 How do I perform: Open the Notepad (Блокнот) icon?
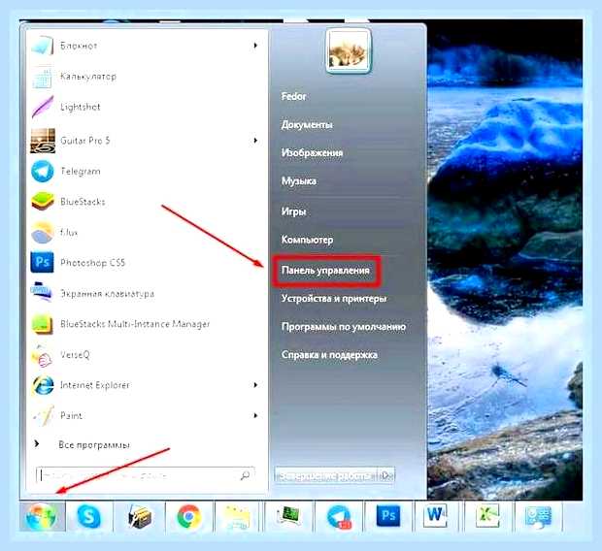[x=43, y=46]
